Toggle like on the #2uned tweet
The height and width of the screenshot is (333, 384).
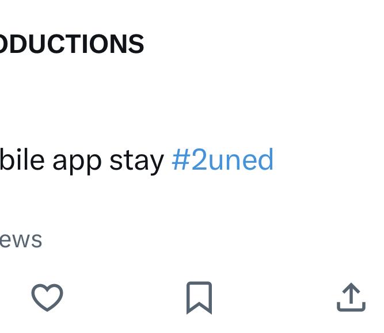point(47,297)
